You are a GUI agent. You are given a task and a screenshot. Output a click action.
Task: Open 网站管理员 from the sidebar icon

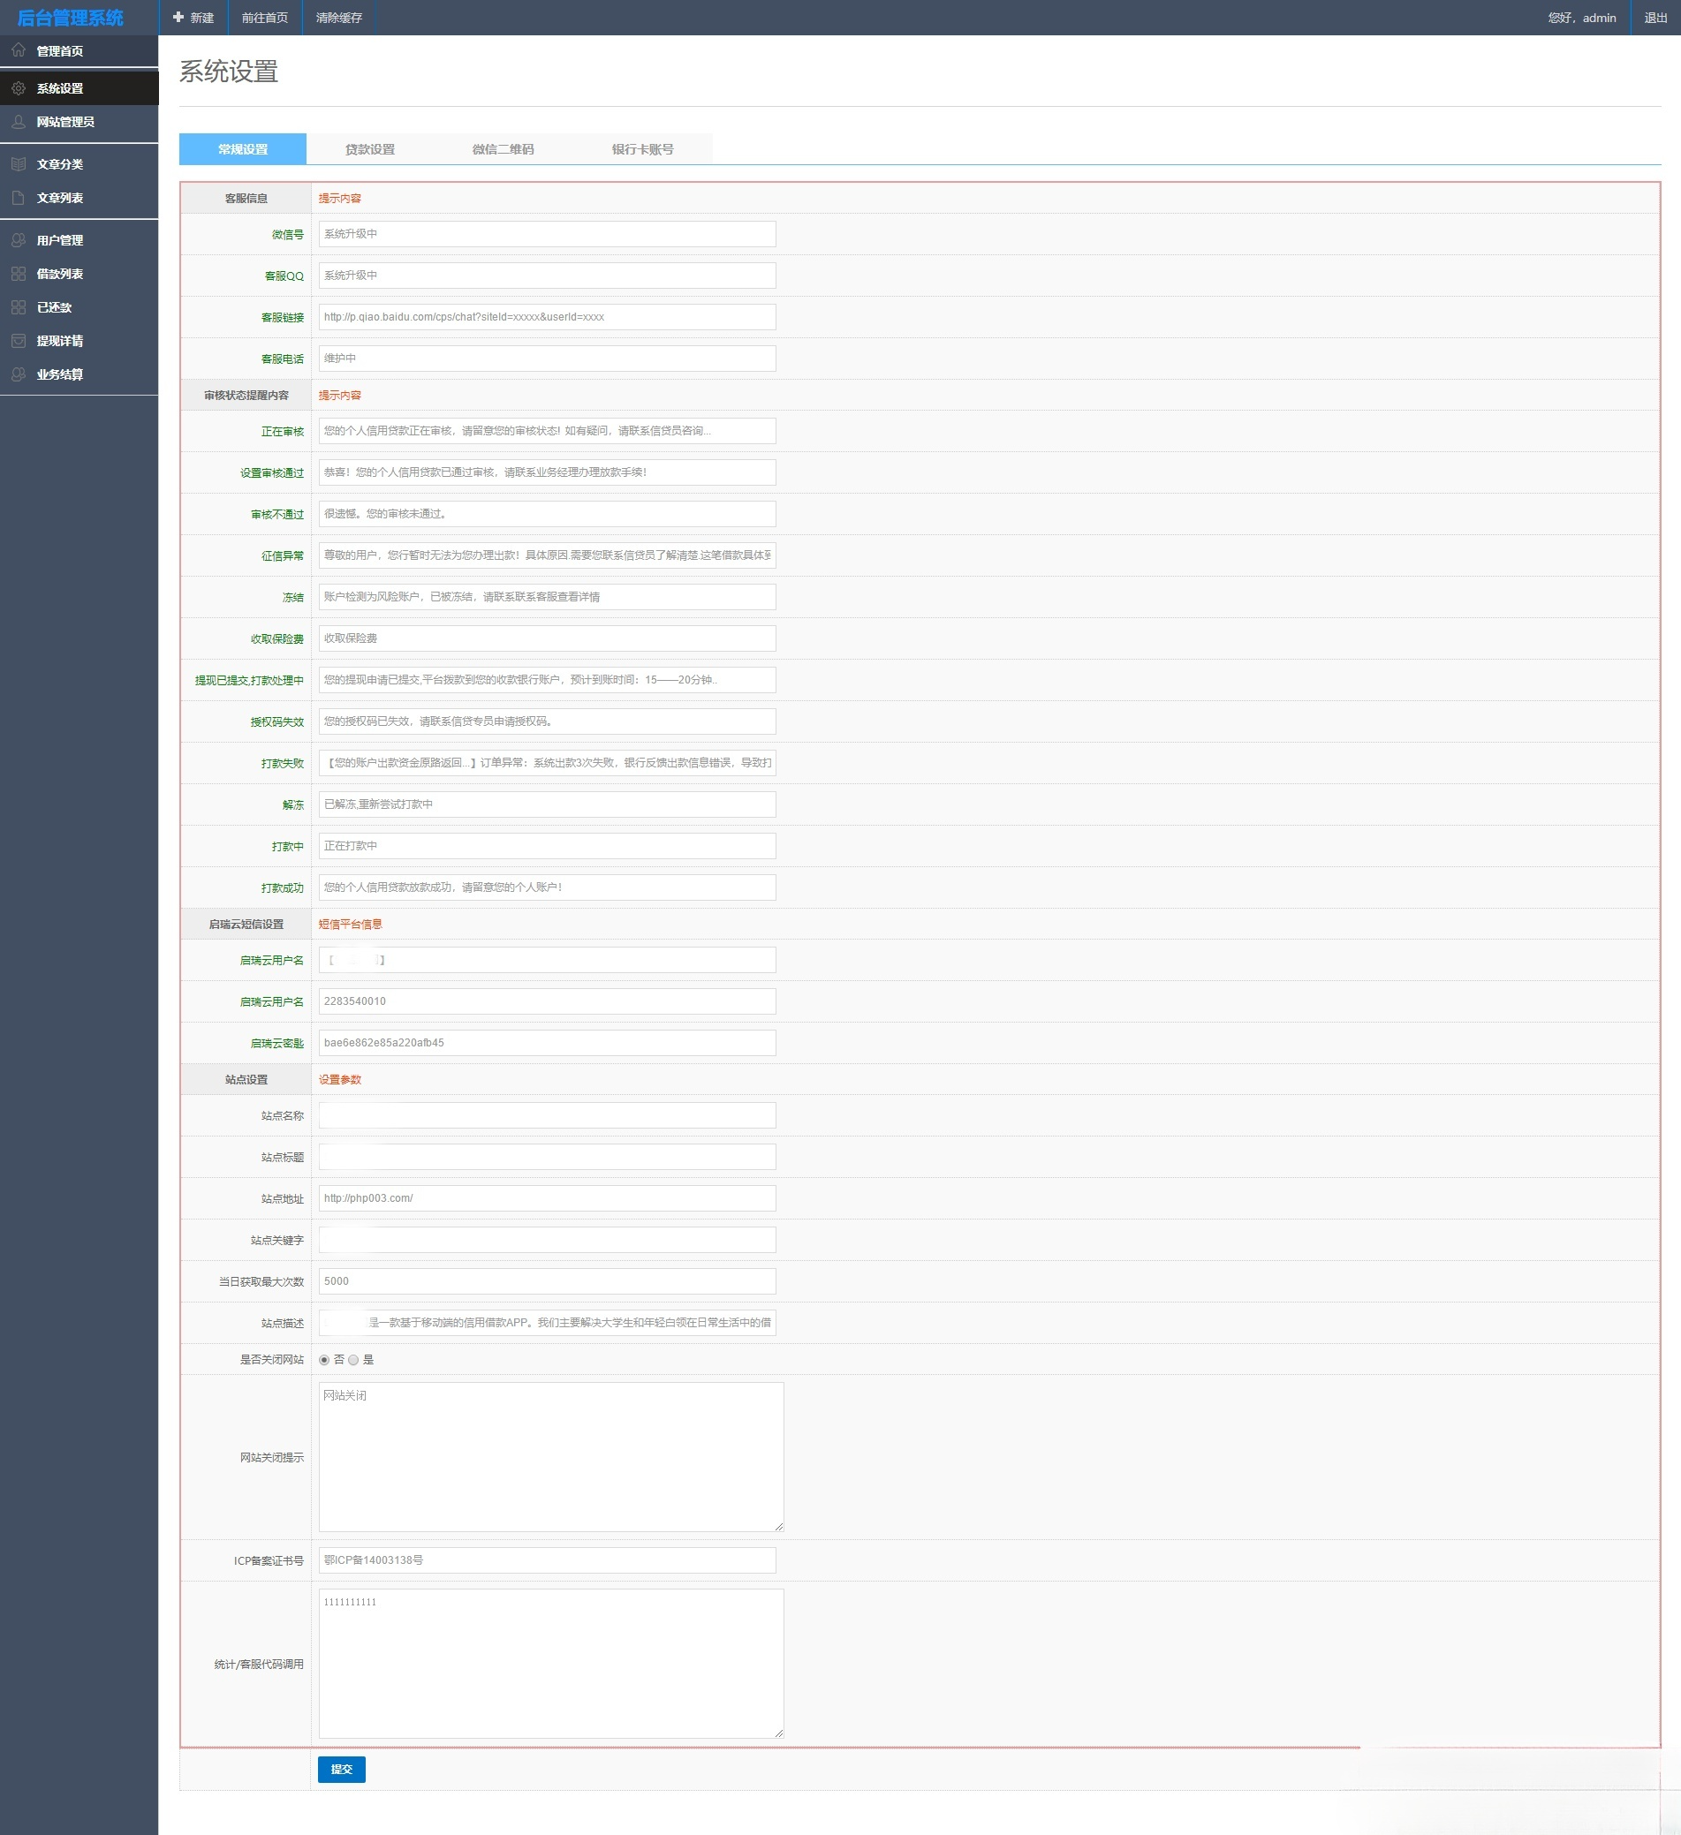19,122
